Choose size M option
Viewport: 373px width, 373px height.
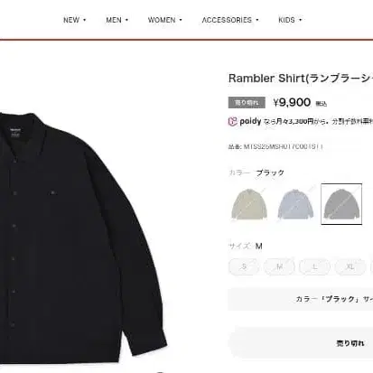coord(279,266)
